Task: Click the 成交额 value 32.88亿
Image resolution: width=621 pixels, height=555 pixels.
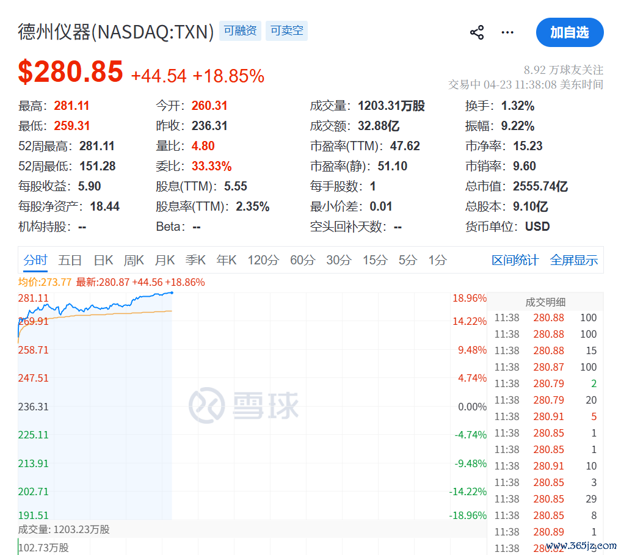Action: (x=379, y=126)
